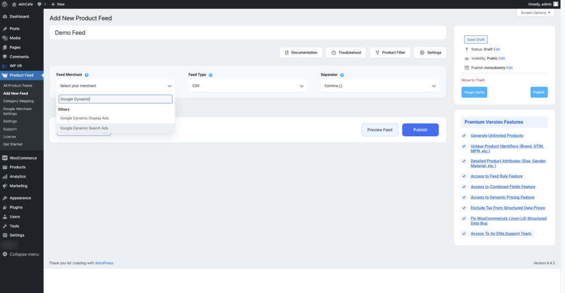Click the Users icon in the sidebar
Viewport: 565px width, 293px height.
click(x=4, y=217)
